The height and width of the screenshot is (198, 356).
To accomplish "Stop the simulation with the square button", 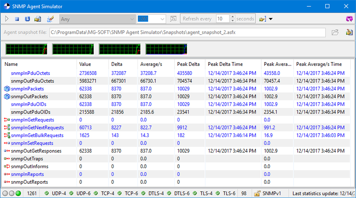I will [x=17, y=19].
